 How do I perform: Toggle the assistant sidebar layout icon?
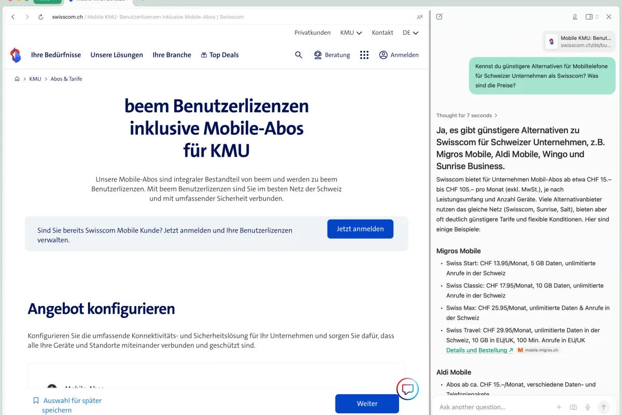(x=589, y=17)
